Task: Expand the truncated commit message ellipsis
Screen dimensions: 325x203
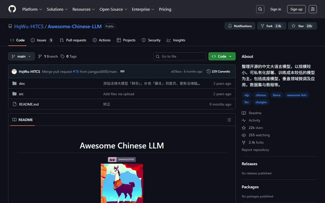Action: 122,71
